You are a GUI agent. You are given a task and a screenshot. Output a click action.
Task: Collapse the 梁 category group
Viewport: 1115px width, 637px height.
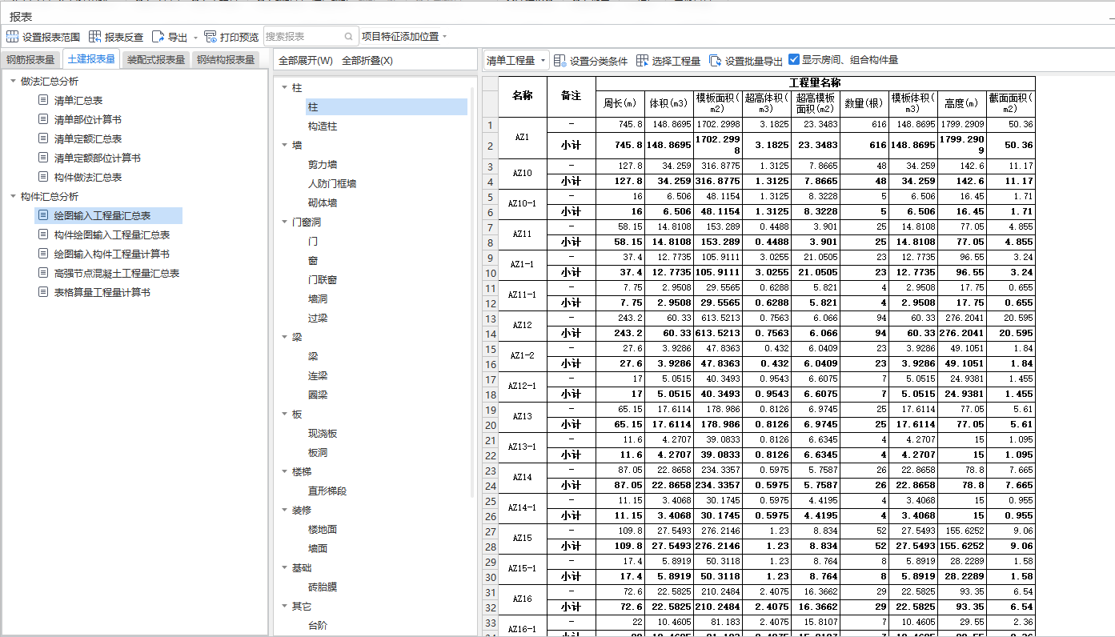tap(284, 337)
